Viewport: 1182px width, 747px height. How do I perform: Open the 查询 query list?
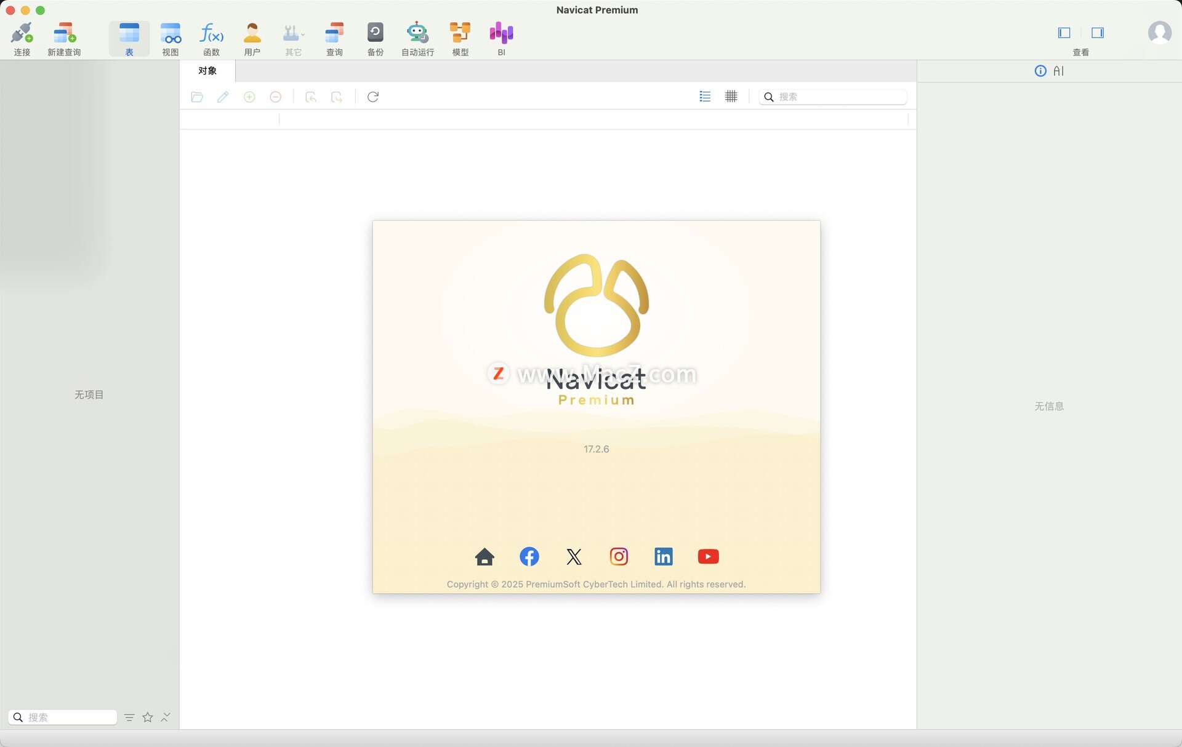click(x=334, y=39)
